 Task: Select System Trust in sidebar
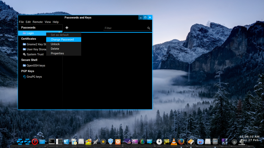coord(35,54)
